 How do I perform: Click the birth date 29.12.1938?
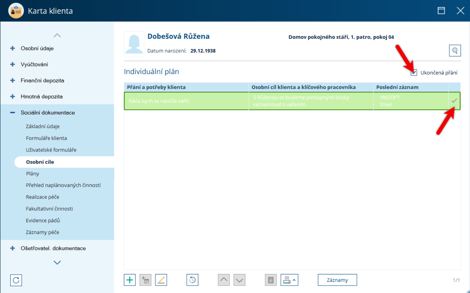click(x=203, y=51)
